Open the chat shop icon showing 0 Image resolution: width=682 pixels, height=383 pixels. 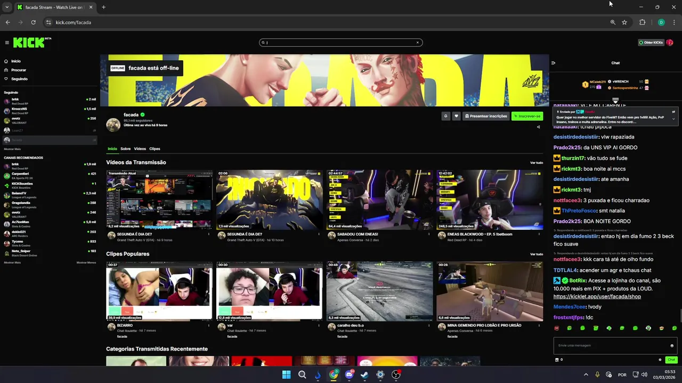tap(558, 360)
